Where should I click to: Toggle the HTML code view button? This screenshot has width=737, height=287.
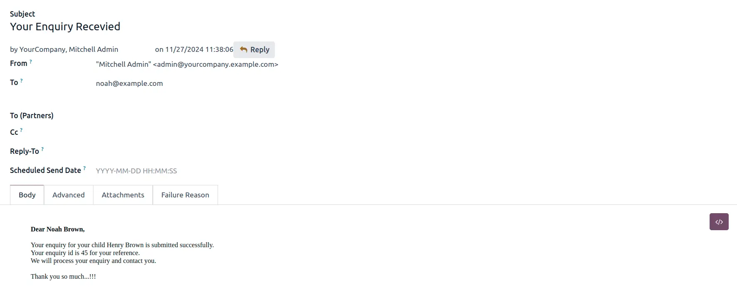coord(719,222)
